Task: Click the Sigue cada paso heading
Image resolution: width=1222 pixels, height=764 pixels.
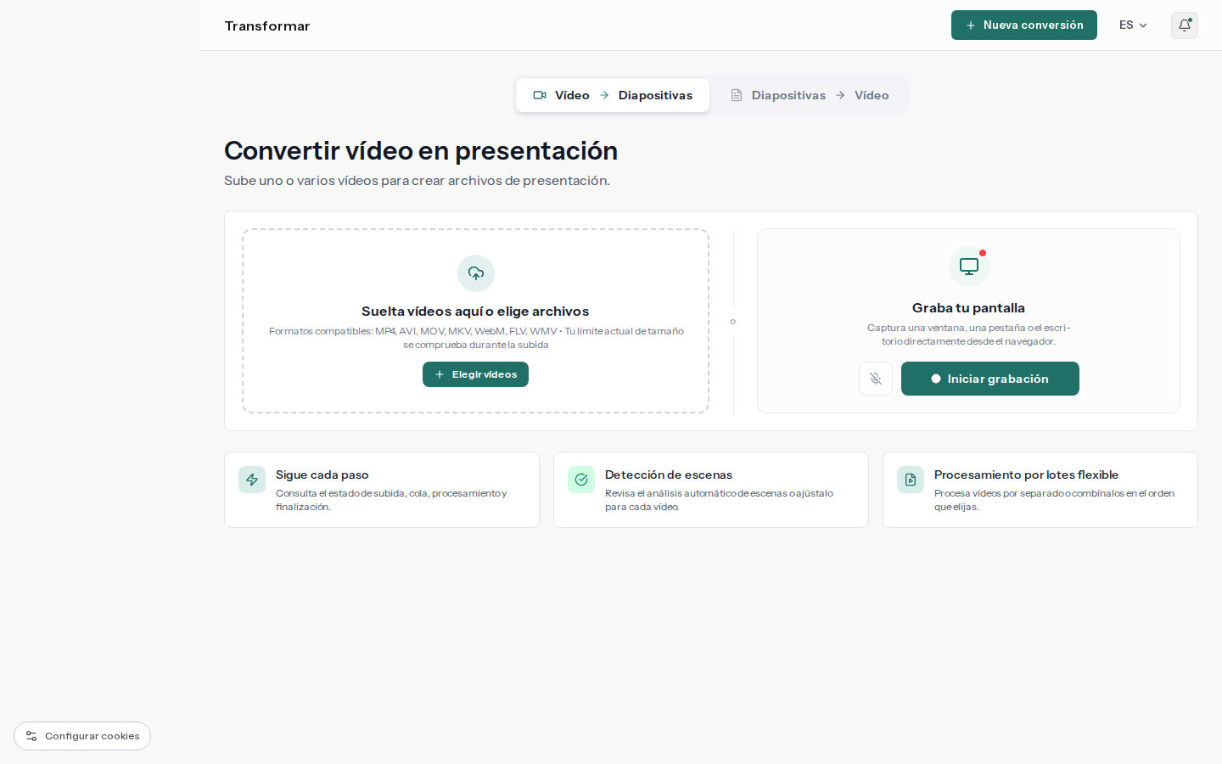Action: tap(322, 475)
